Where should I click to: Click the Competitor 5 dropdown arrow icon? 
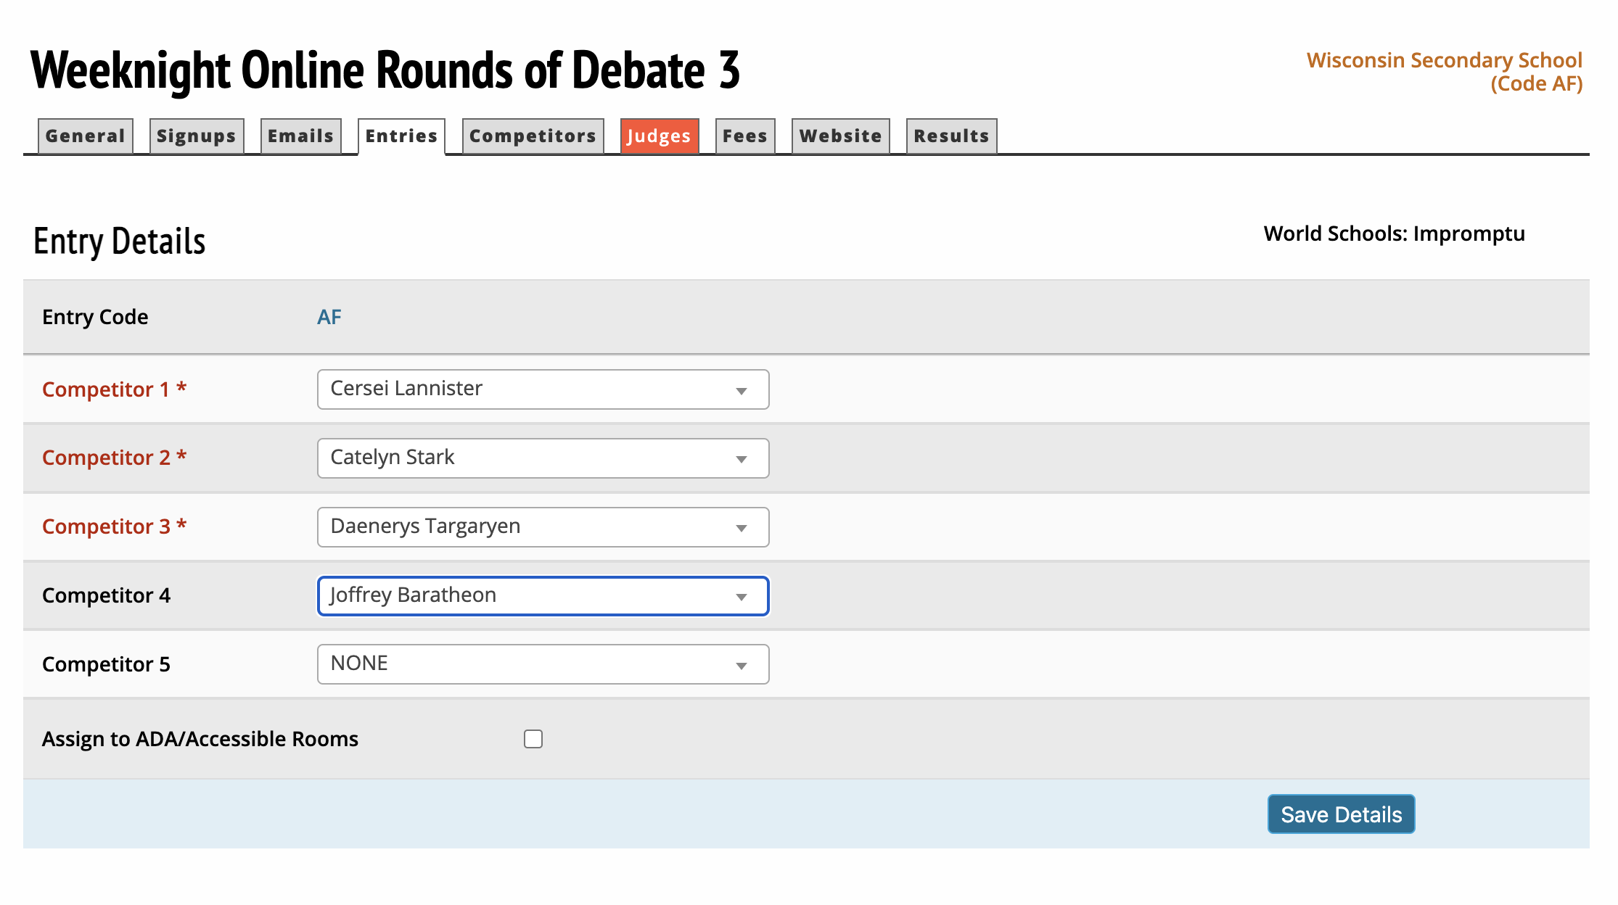click(x=741, y=666)
